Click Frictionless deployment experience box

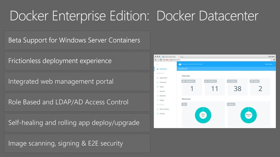(x=77, y=61)
